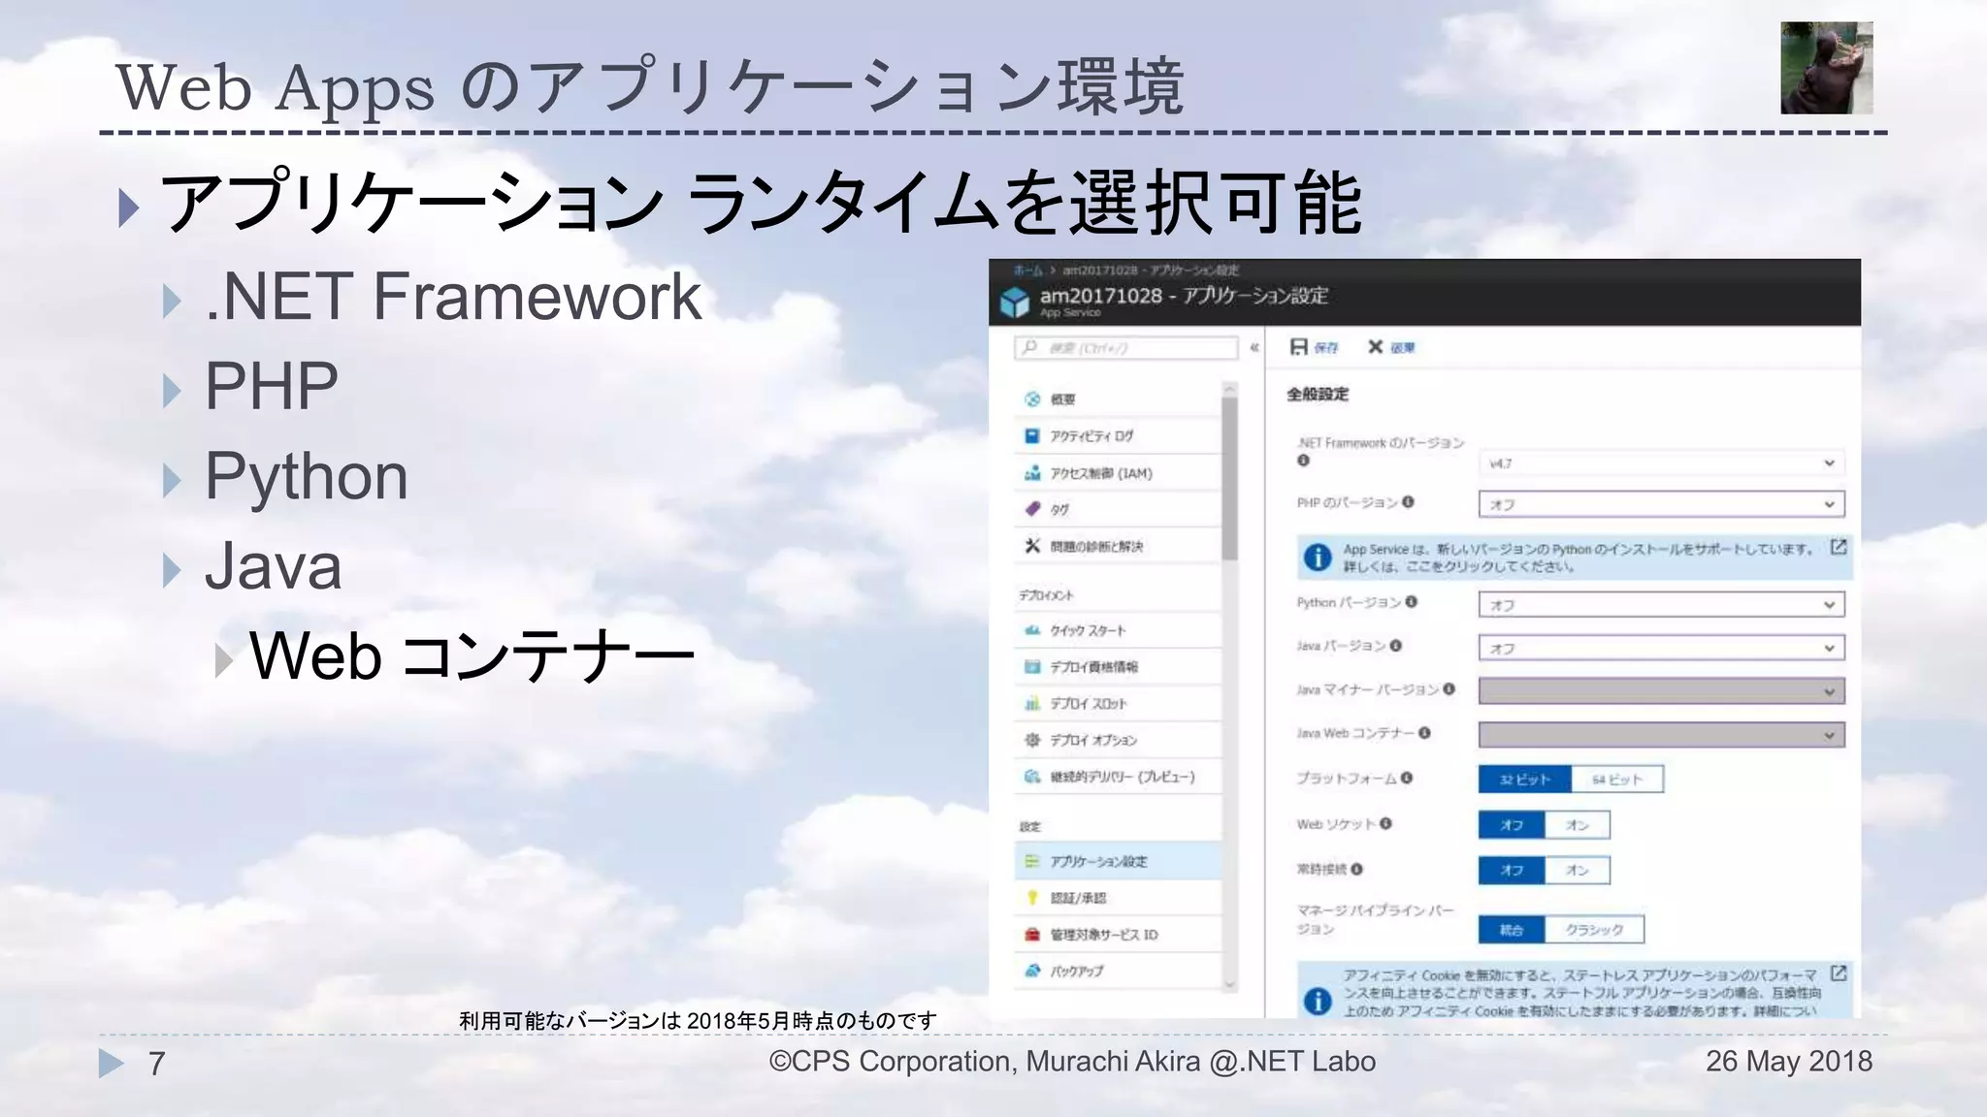Click the デプロイ スロット chart icon

(1032, 703)
